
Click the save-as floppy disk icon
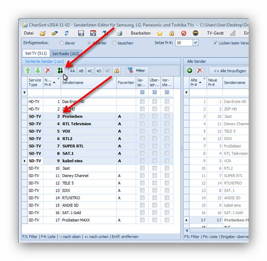[93, 33]
